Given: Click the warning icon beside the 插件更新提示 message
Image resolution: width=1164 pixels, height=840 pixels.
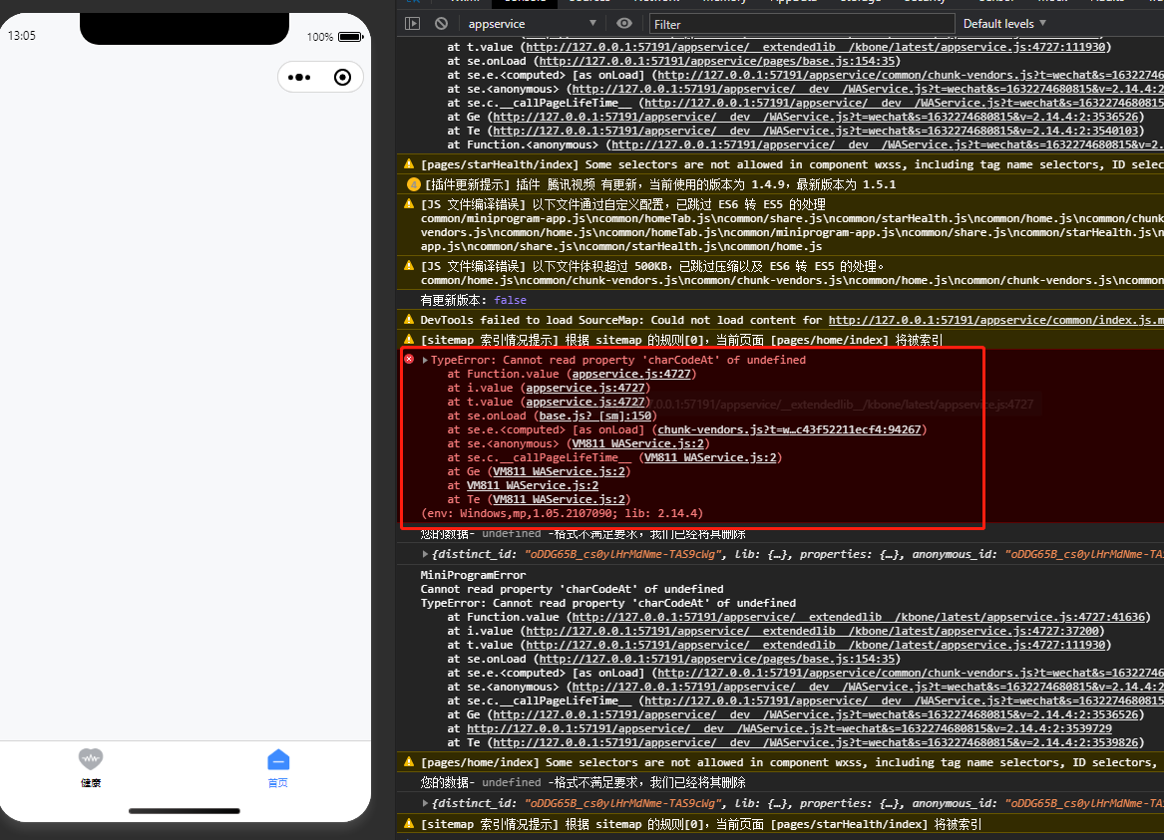Looking at the screenshot, I should (x=408, y=183).
